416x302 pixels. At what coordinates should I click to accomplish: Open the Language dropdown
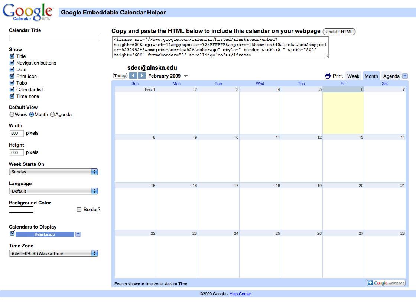click(x=53, y=191)
